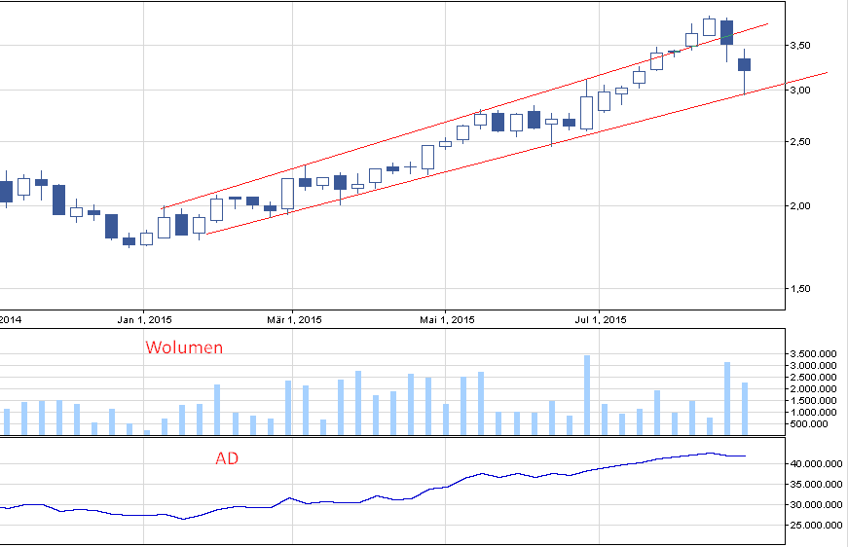Click the red AD indicator label

pos(227,457)
